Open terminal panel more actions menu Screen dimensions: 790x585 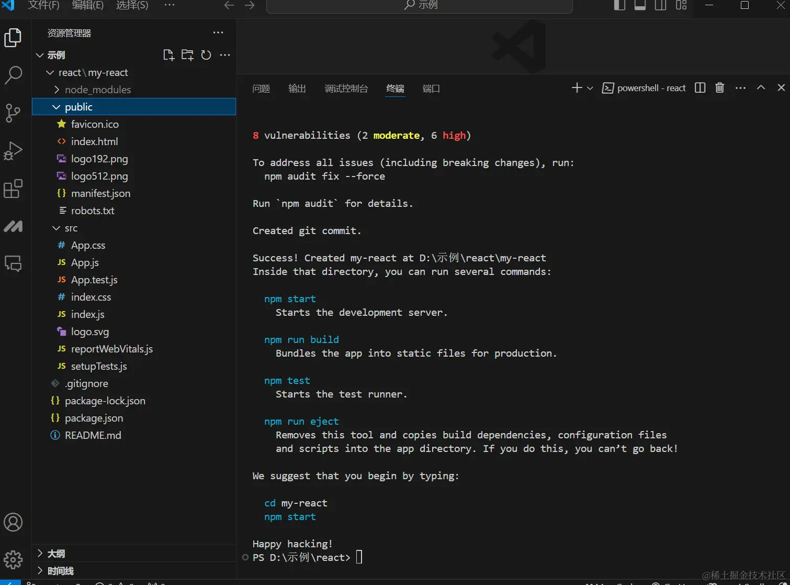coord(740,88)
